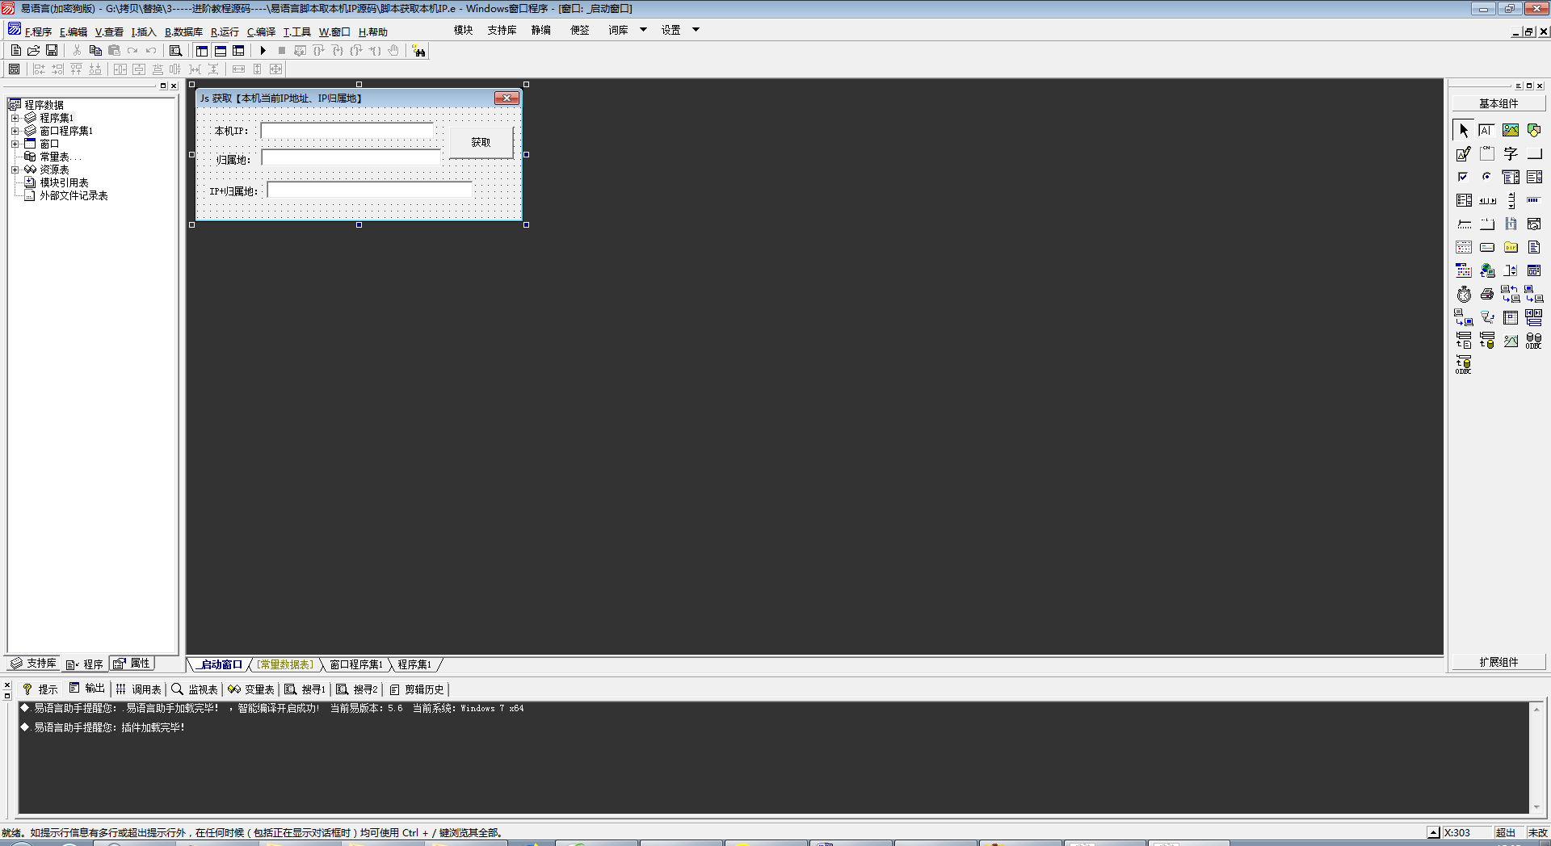Image resolution: width=1551 pixels, height=846 pixels.
Task: Expand the 窗口 tree node
Action: pyautogui.click(x=15, y=144)
